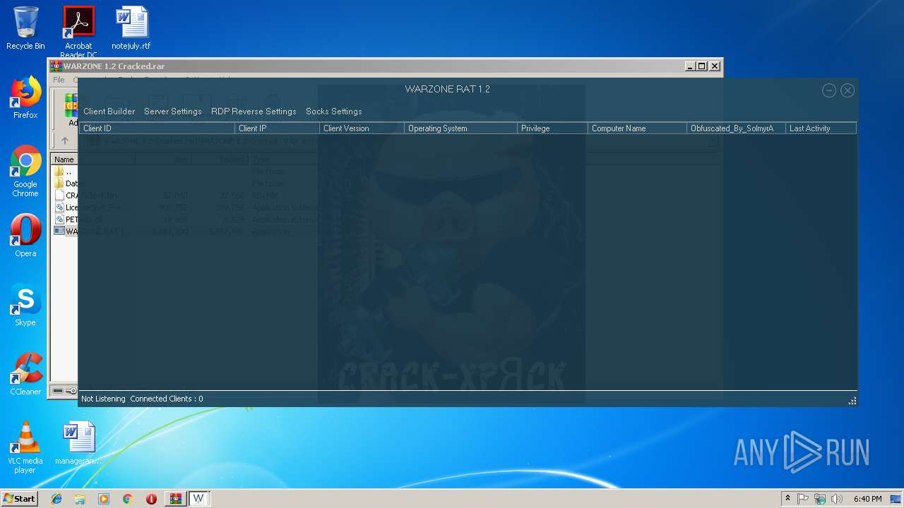Open RDP Reverse Settings menu
Viewport: 904px width, 508px height.
coord(254,111)
